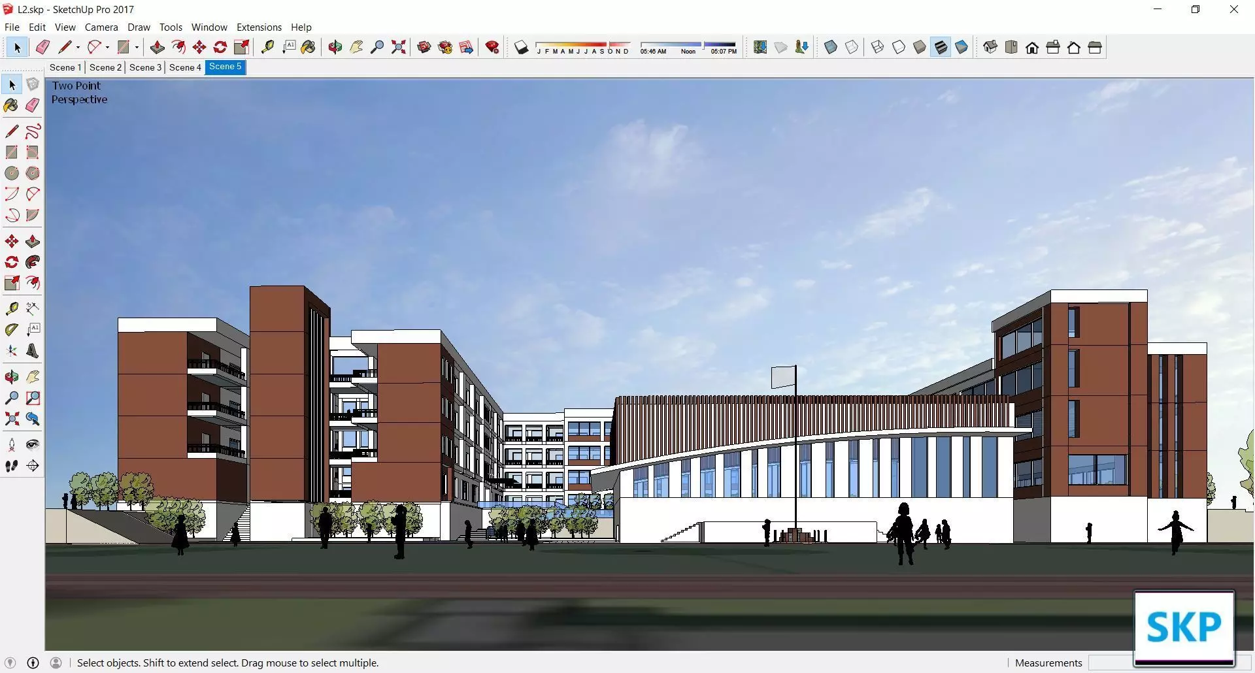Select the Section Plane tool
1255x673 pixels.
pyautogui.click(x=33, y=466)
